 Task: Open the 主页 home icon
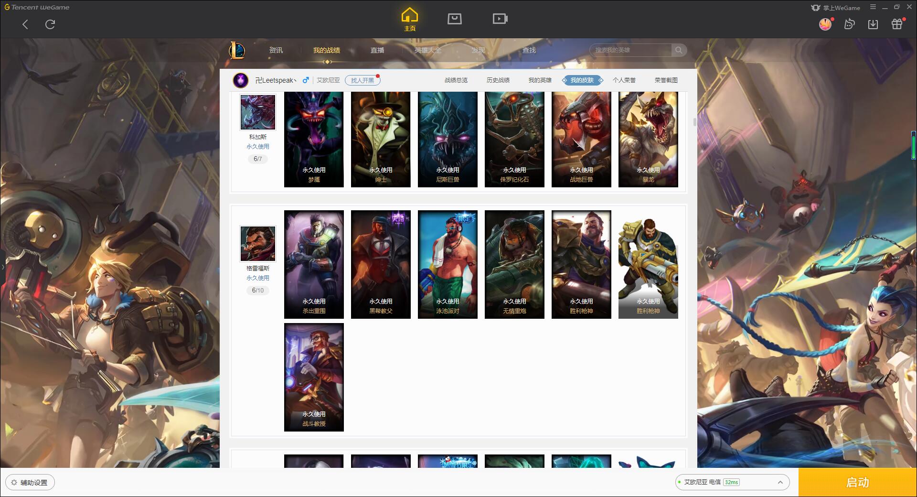pyautogui.click(x=409, y=19)
